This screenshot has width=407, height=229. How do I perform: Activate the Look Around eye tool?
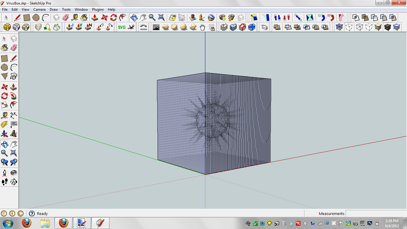click(14, 173)
